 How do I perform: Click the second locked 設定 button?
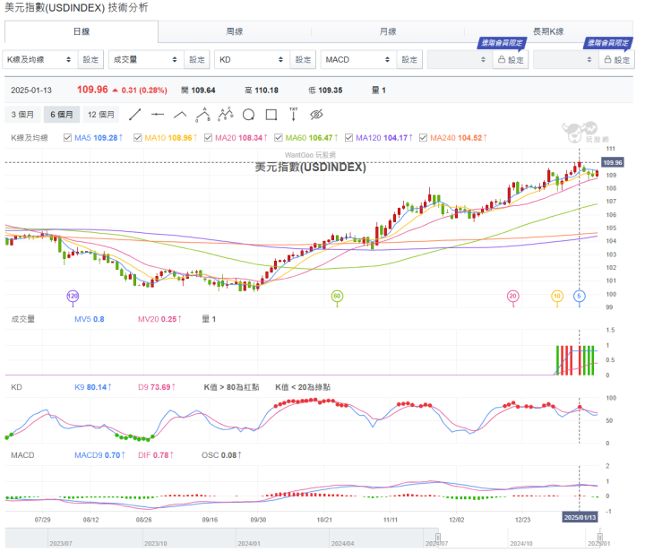click(616, 60)
